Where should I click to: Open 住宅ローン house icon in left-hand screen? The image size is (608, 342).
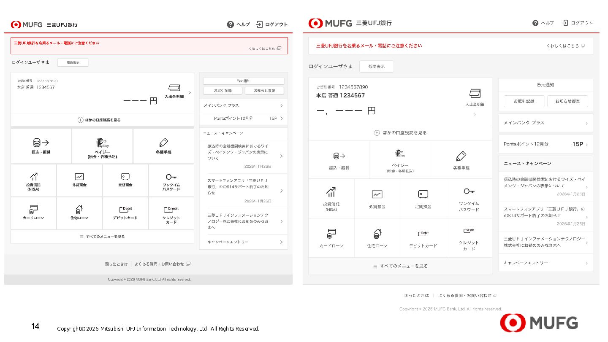[79, 209]
